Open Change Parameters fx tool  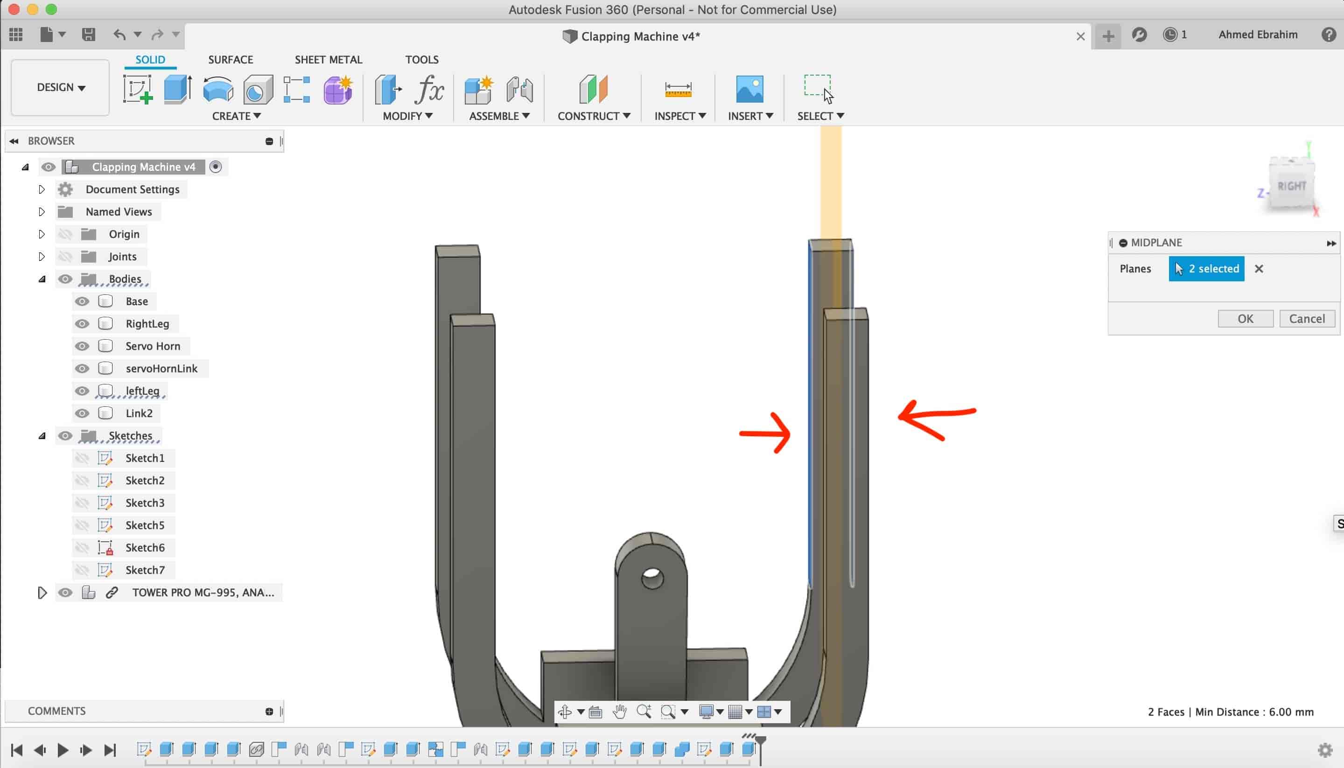click(429, 89)
